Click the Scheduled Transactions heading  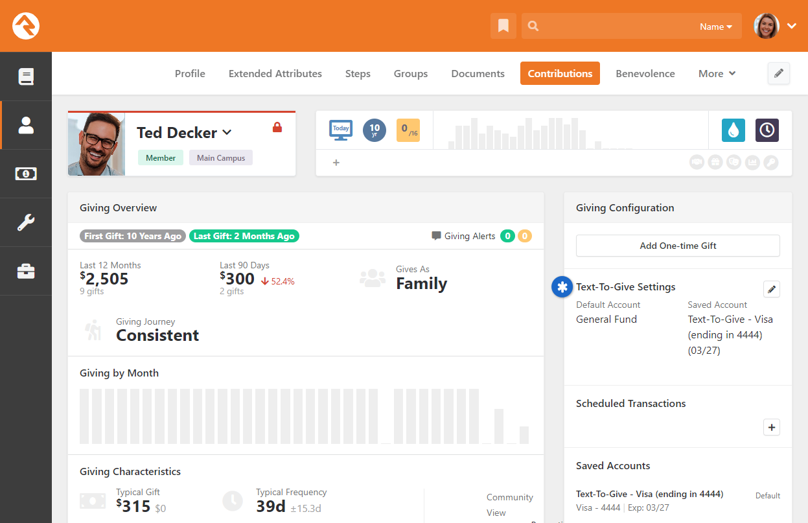(x=630, y=403)
